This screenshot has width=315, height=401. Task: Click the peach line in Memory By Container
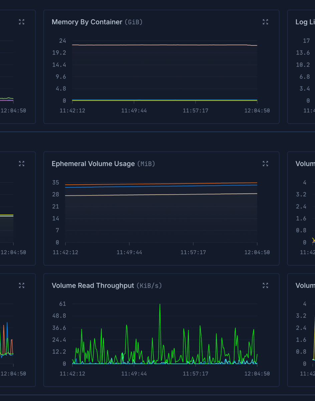160,45
